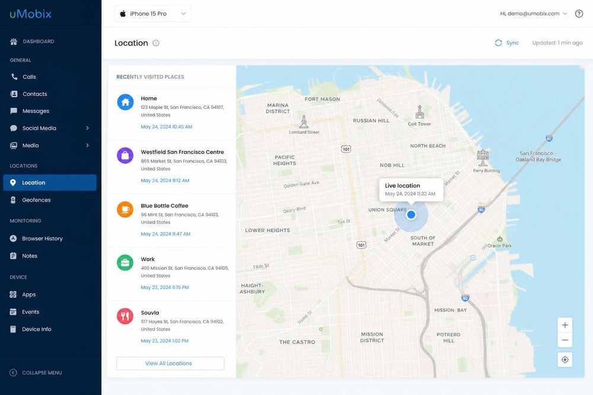
Task: Click the Calls phone icon
Action: [x=14, y=76]
